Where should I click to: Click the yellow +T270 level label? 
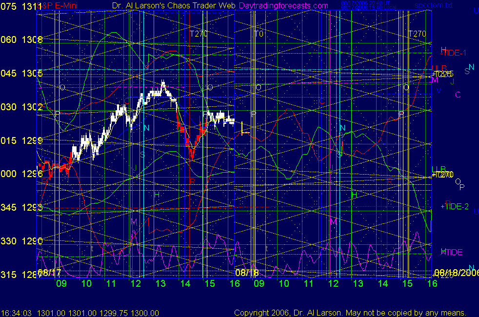click(443, 175)
